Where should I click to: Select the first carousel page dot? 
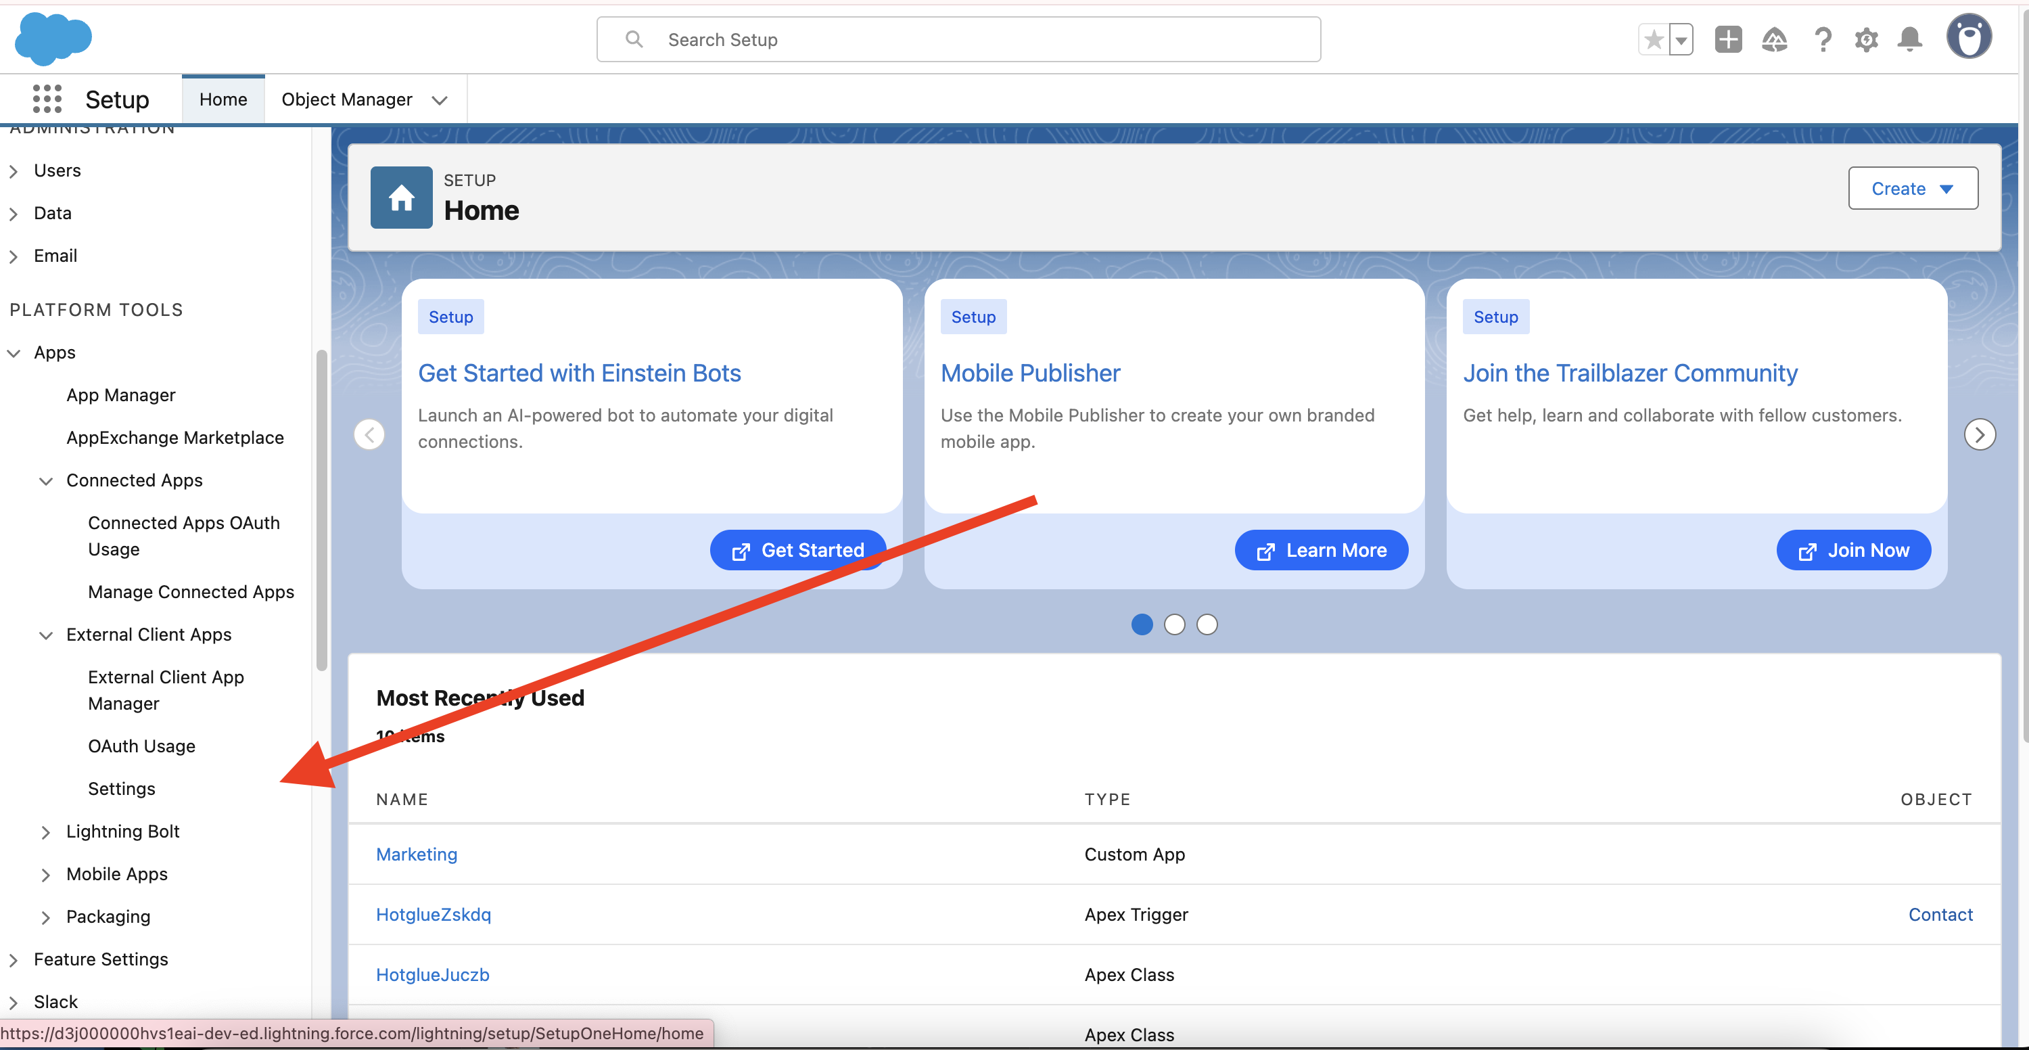coord(1142,624)
